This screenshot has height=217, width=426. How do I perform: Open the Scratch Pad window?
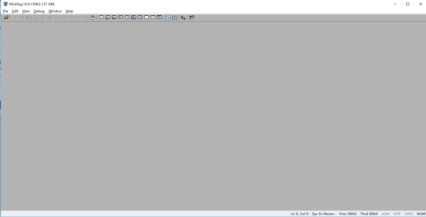coord(146,17)
